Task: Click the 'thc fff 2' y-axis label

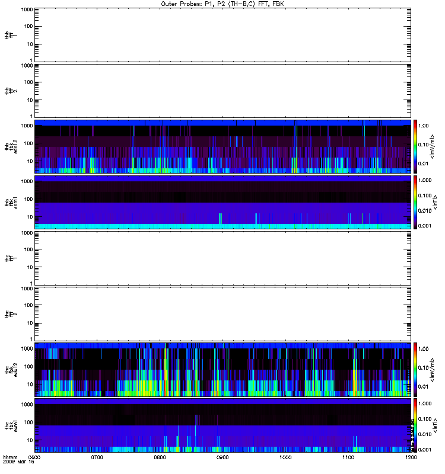Action: pyautogui.click(x=11, y=314)
